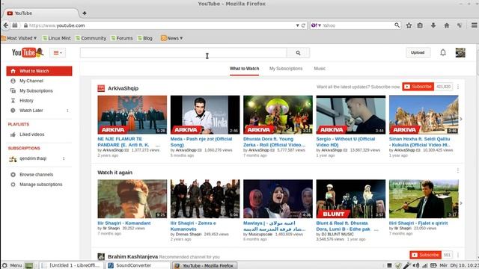This screenshot has height=269, width=479.
Task: Subscribe to ArkivaShqip channel
Action: (418, 87)
